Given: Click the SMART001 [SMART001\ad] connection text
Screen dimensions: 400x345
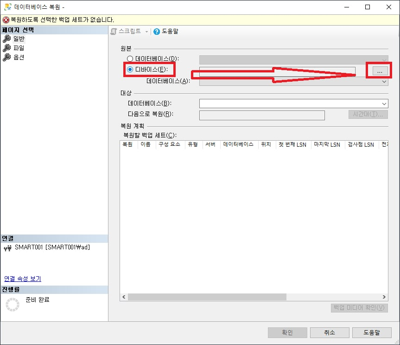Looking at the screenshot, I should (x=52, y=247).
